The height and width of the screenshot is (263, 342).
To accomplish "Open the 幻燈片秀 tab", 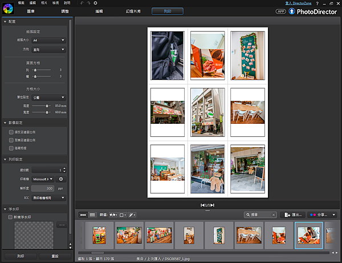I will 135,11.
